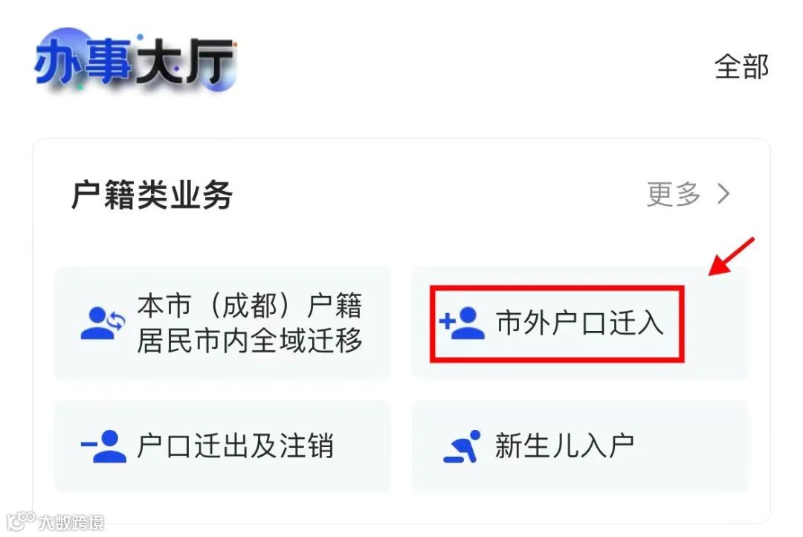
Task: Click the crawling baby icon for 新生儿入户
Action: [462, 446]
